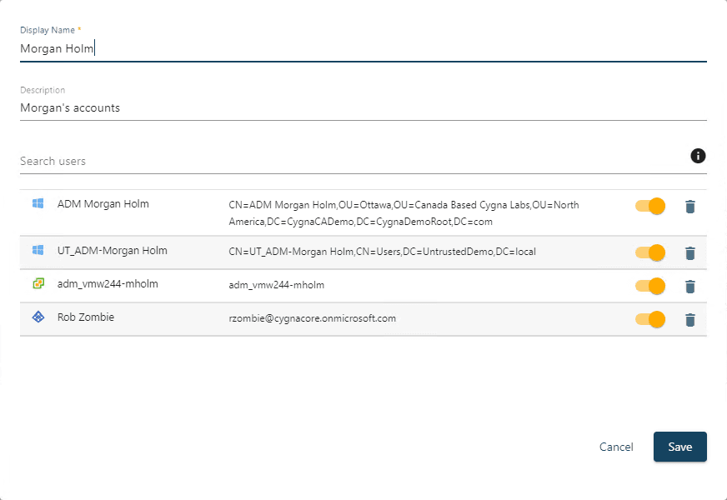This screenshot has width=727, height=500.
Task: Click Windows icon beside ADM Morgan Holm
Action: point(38,203)
